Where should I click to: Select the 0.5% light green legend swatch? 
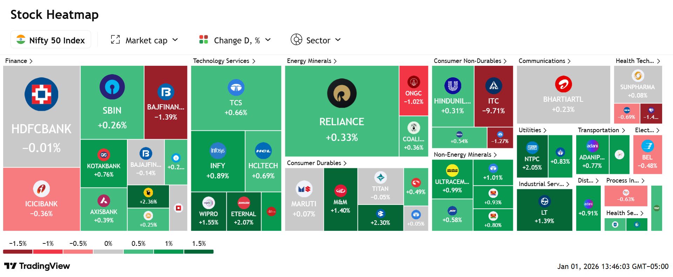pyautogui.click(x=138, y=251)
